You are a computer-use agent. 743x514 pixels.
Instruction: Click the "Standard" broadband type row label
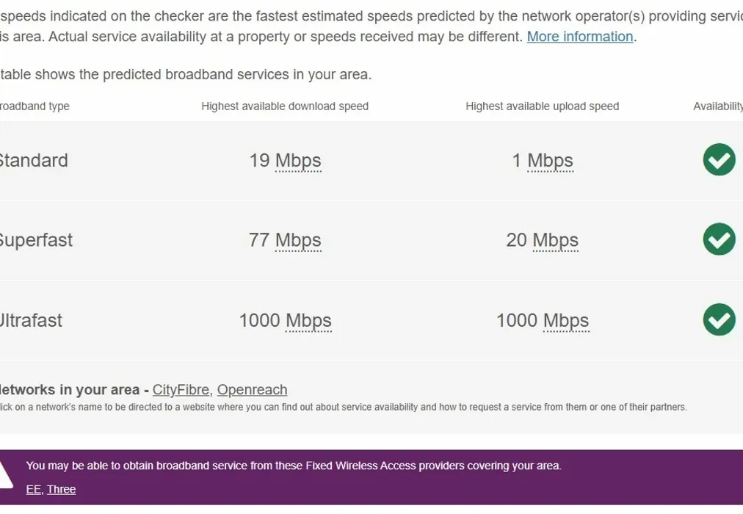[x=34, y=160]
